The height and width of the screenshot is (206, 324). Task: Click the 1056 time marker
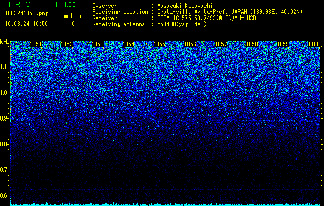point(190,44)
